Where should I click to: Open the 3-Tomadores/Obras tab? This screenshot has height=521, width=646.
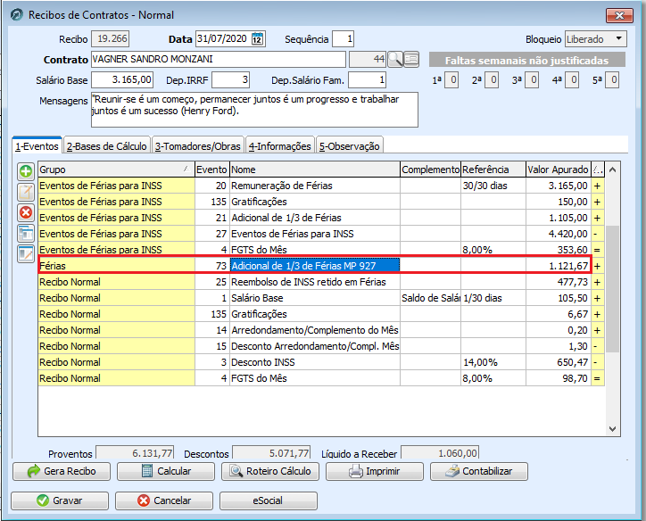click(198, 146)
